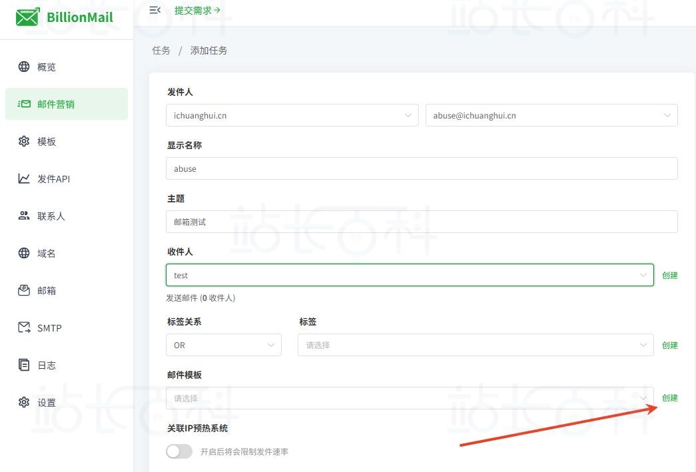The image size is (696, 472).
Task: Click the document icon beside 日志
Action: tap(24, 365)
